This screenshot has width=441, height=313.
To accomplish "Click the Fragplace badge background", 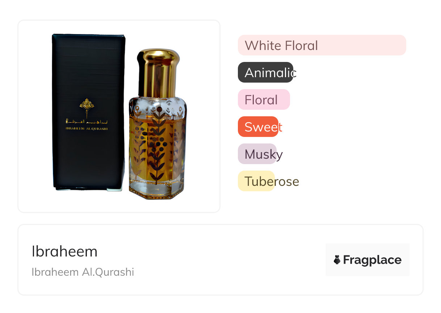I will tap(367, 260).
